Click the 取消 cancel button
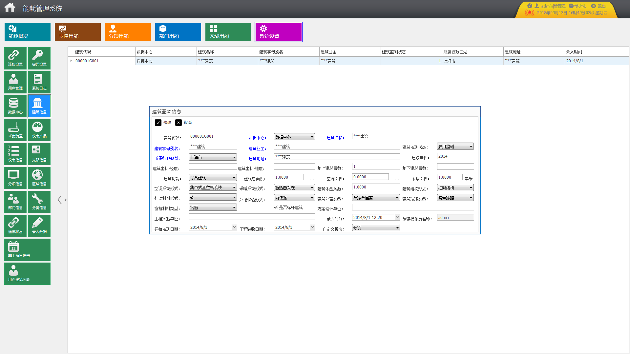Screen dimensions: 630x354 click(x=178, y=123)
